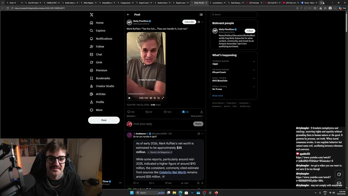Viewport: 348px width, 196px height.
Task: Share the main post
Action: 201,112
